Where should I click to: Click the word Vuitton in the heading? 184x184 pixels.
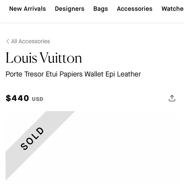click(61, 58)
